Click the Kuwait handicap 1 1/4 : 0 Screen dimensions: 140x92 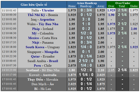coord(86,75)
